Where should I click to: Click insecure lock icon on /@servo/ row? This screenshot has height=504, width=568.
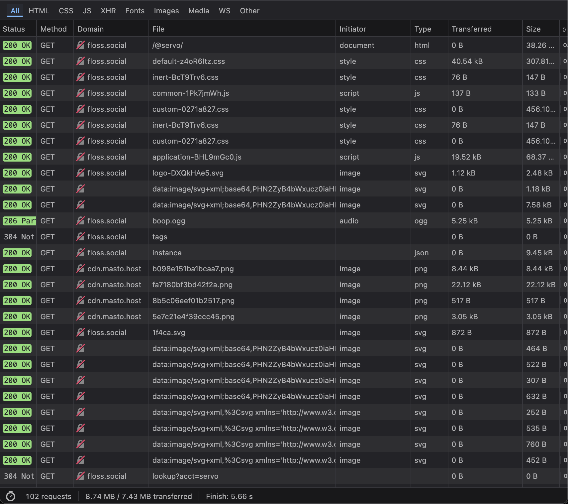point(80,45)
